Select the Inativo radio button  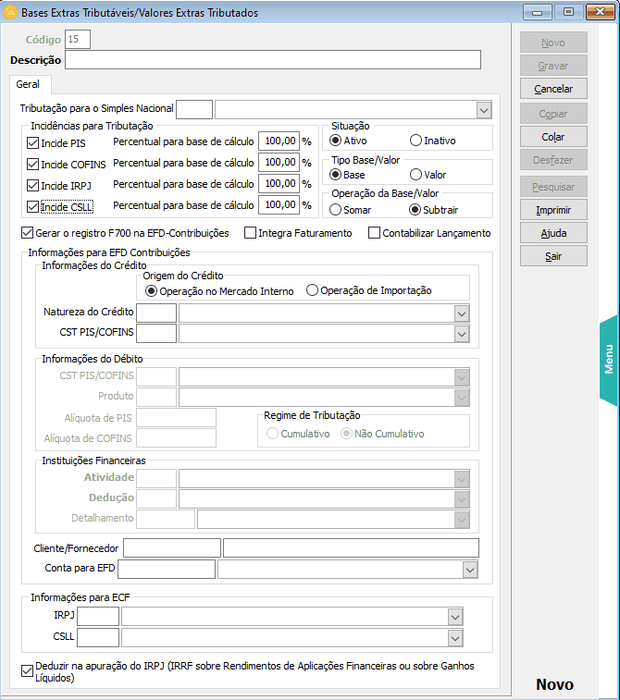pos(415,141)
